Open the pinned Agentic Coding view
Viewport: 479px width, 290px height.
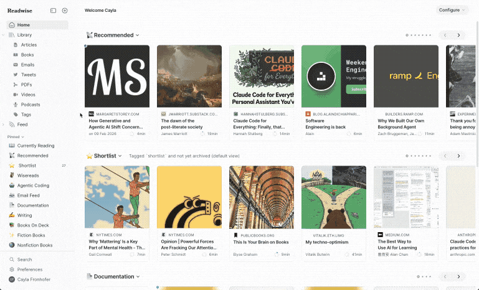tap(33, 185)
